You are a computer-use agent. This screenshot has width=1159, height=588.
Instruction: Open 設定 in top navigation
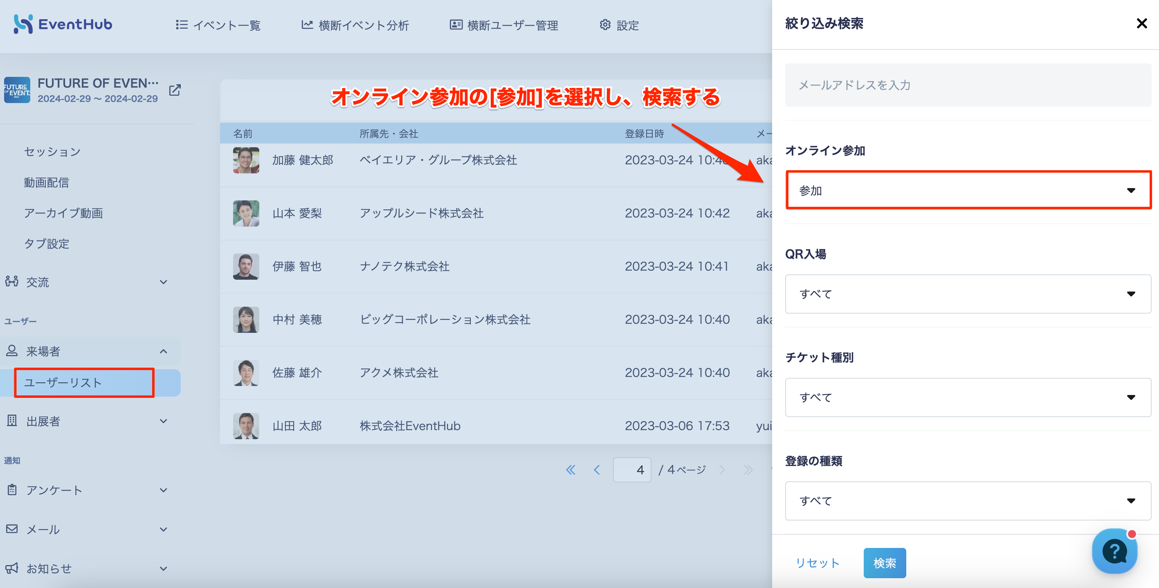tap(619, 25)
